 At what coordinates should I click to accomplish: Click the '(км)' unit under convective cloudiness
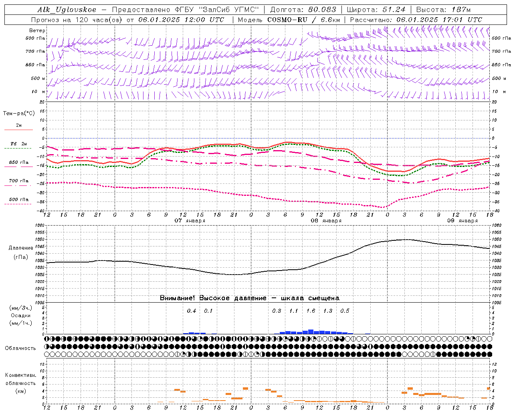[20, 391]
